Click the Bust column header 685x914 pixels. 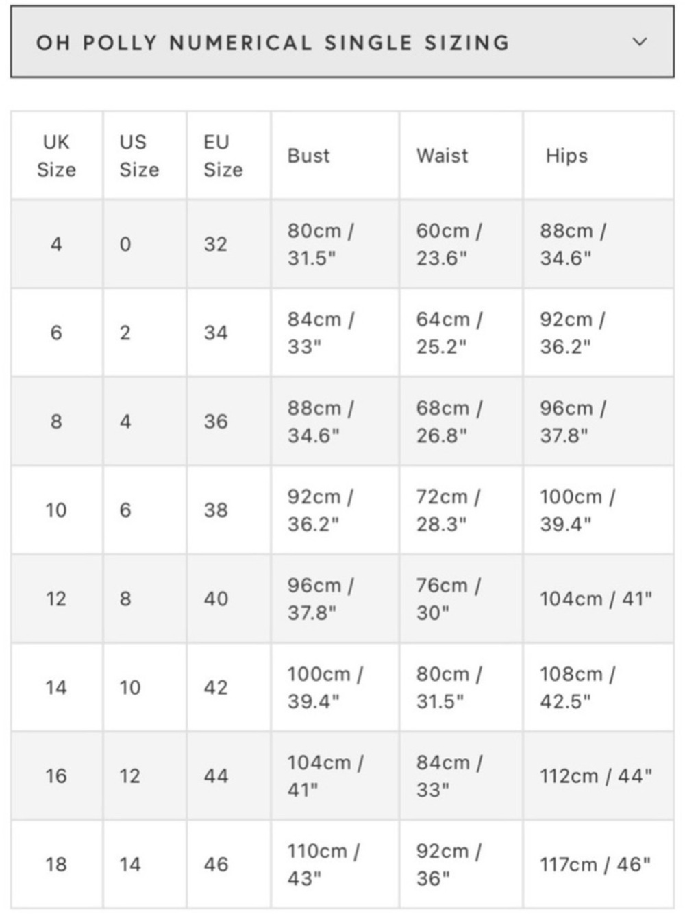pyautogui.click(x=335, y=156)
